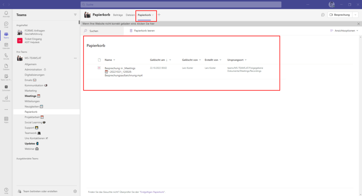Click the forward navigation arrow

[9, 4]
